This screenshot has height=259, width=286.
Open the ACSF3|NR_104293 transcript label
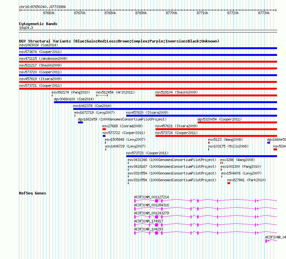tap(148, 229)
